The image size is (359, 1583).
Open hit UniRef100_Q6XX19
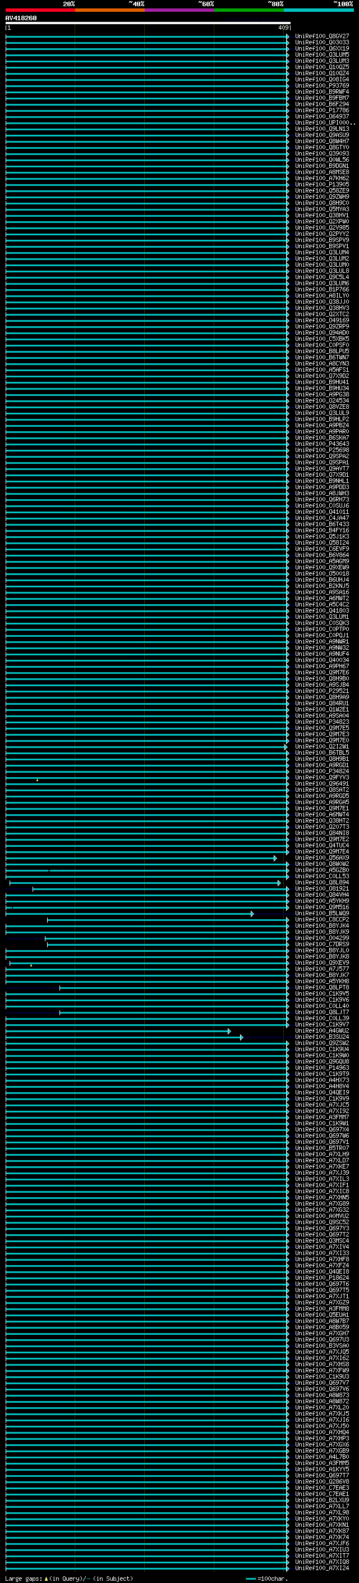coord(322,48)
